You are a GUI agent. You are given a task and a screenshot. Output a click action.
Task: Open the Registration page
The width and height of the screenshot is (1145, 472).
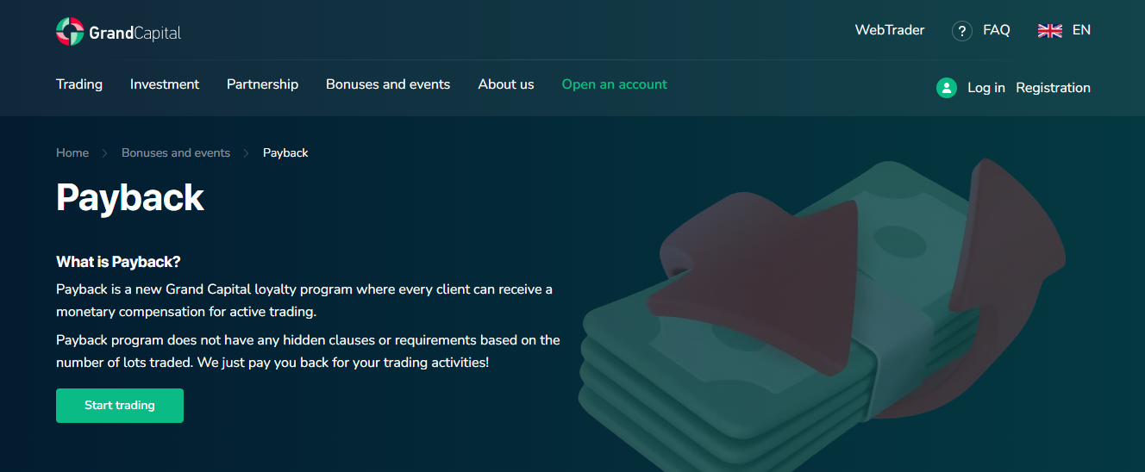tap(1053, 88)
